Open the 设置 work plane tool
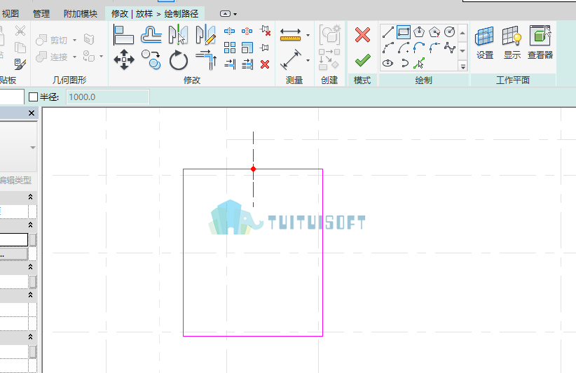The width and height of the screenshot is (576, 373). pyautogui.click(x=484, y=42)
